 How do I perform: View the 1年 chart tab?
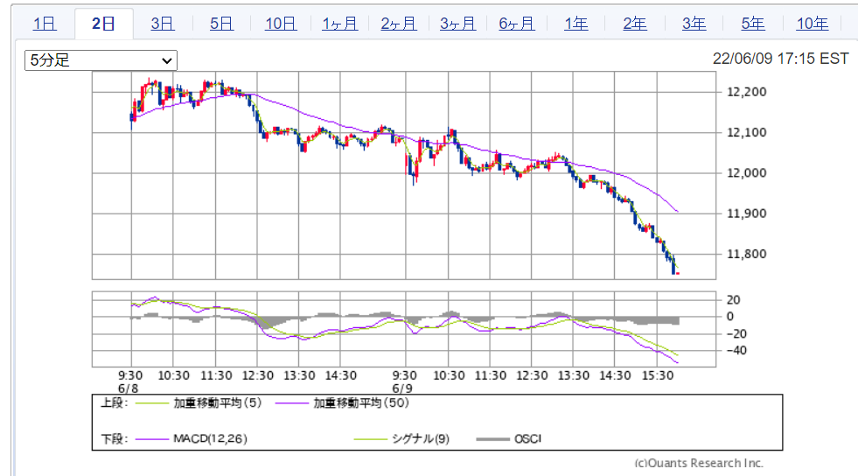point(575,24)
